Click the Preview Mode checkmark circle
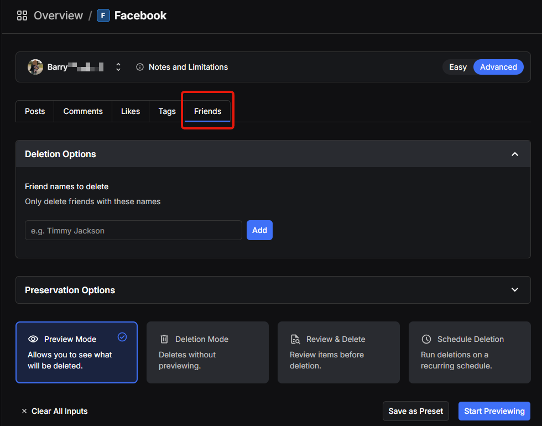This screenshot has height=426, width=542. click(122, 337)
